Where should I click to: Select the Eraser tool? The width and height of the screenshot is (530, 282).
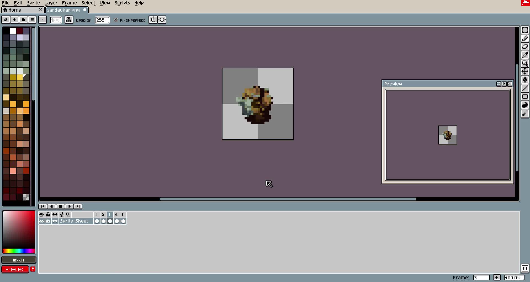[525, 47]
